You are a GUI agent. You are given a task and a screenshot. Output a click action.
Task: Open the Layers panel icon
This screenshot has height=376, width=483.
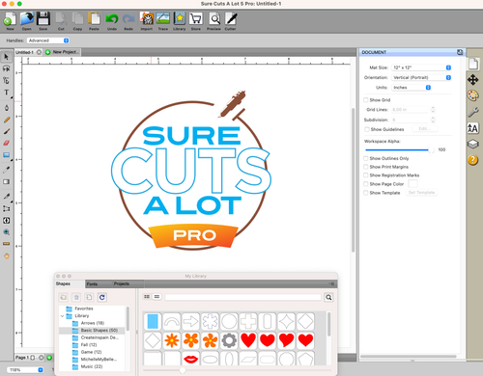pos(473,144)
